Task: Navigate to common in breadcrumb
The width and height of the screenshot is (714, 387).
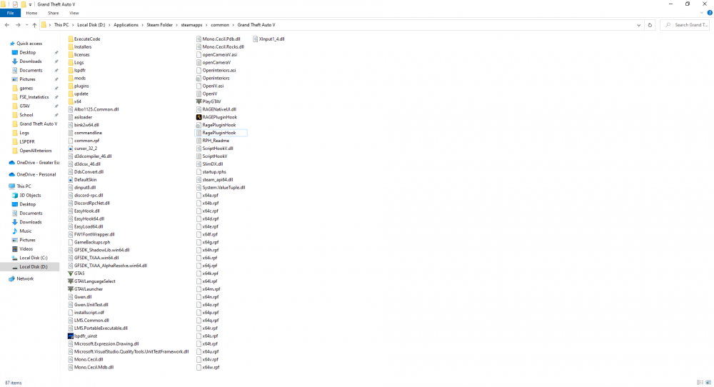Action: pos(220,25)
